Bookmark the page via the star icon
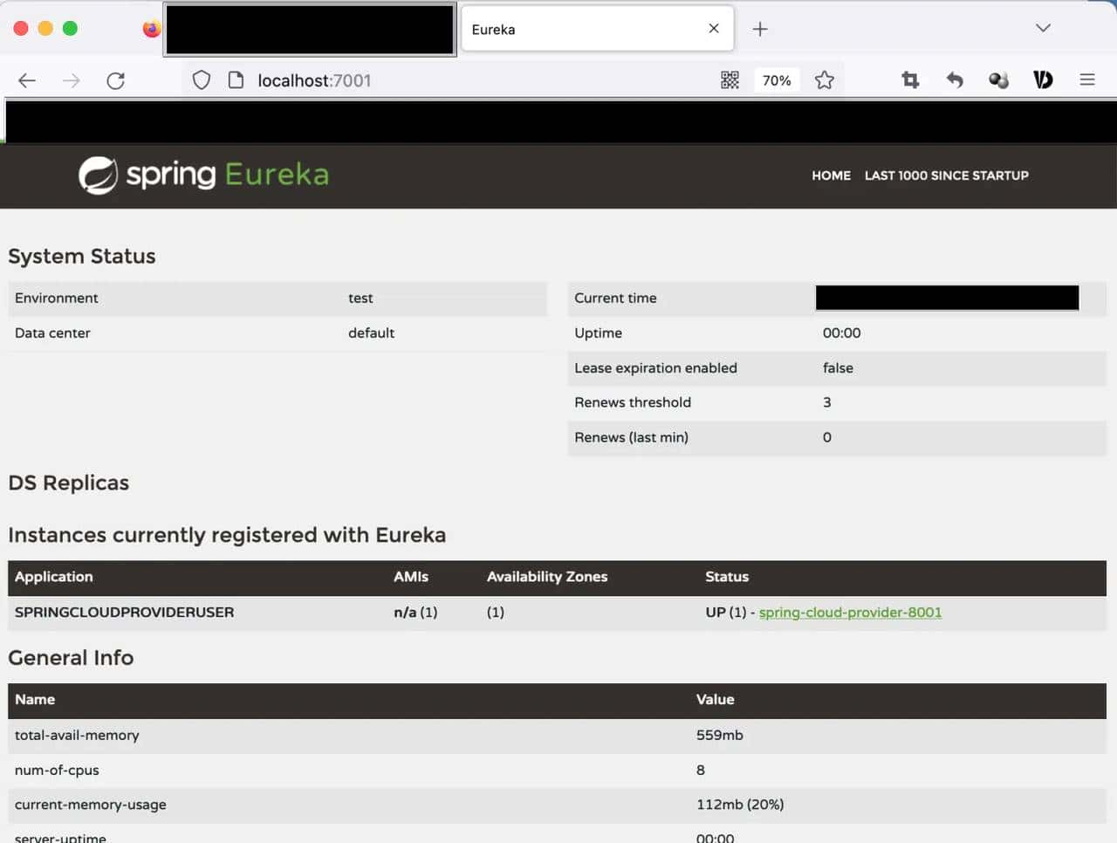The image size is (1117, 843). pos(824,79)
